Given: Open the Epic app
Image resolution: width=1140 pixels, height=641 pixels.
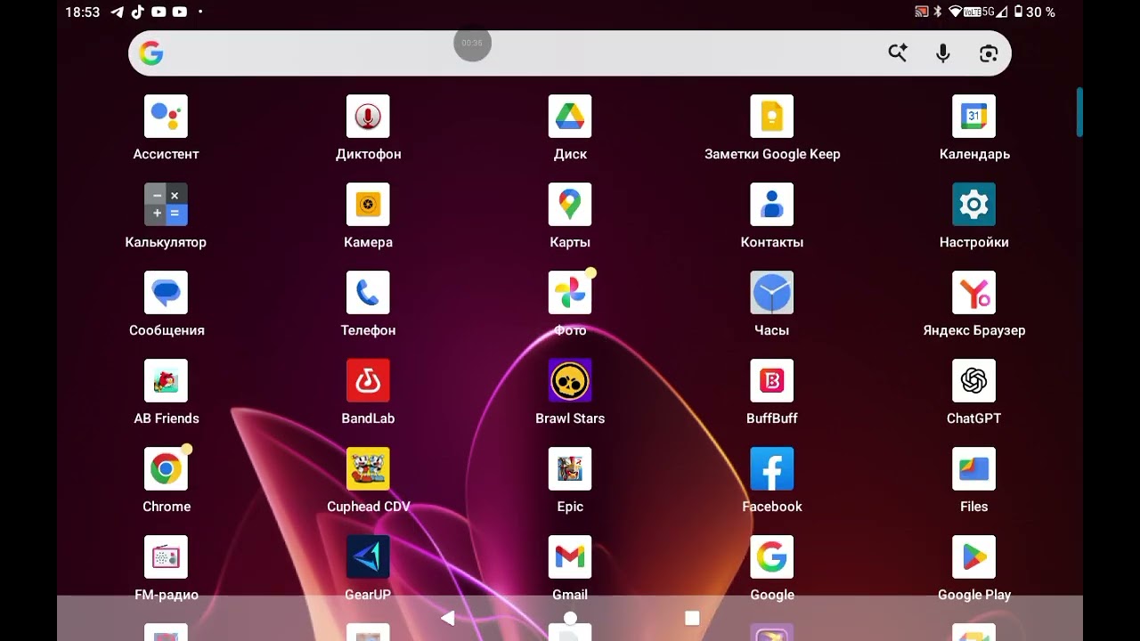Looking at the screenshot, I should pyautogui.click(x=570, y=469).
